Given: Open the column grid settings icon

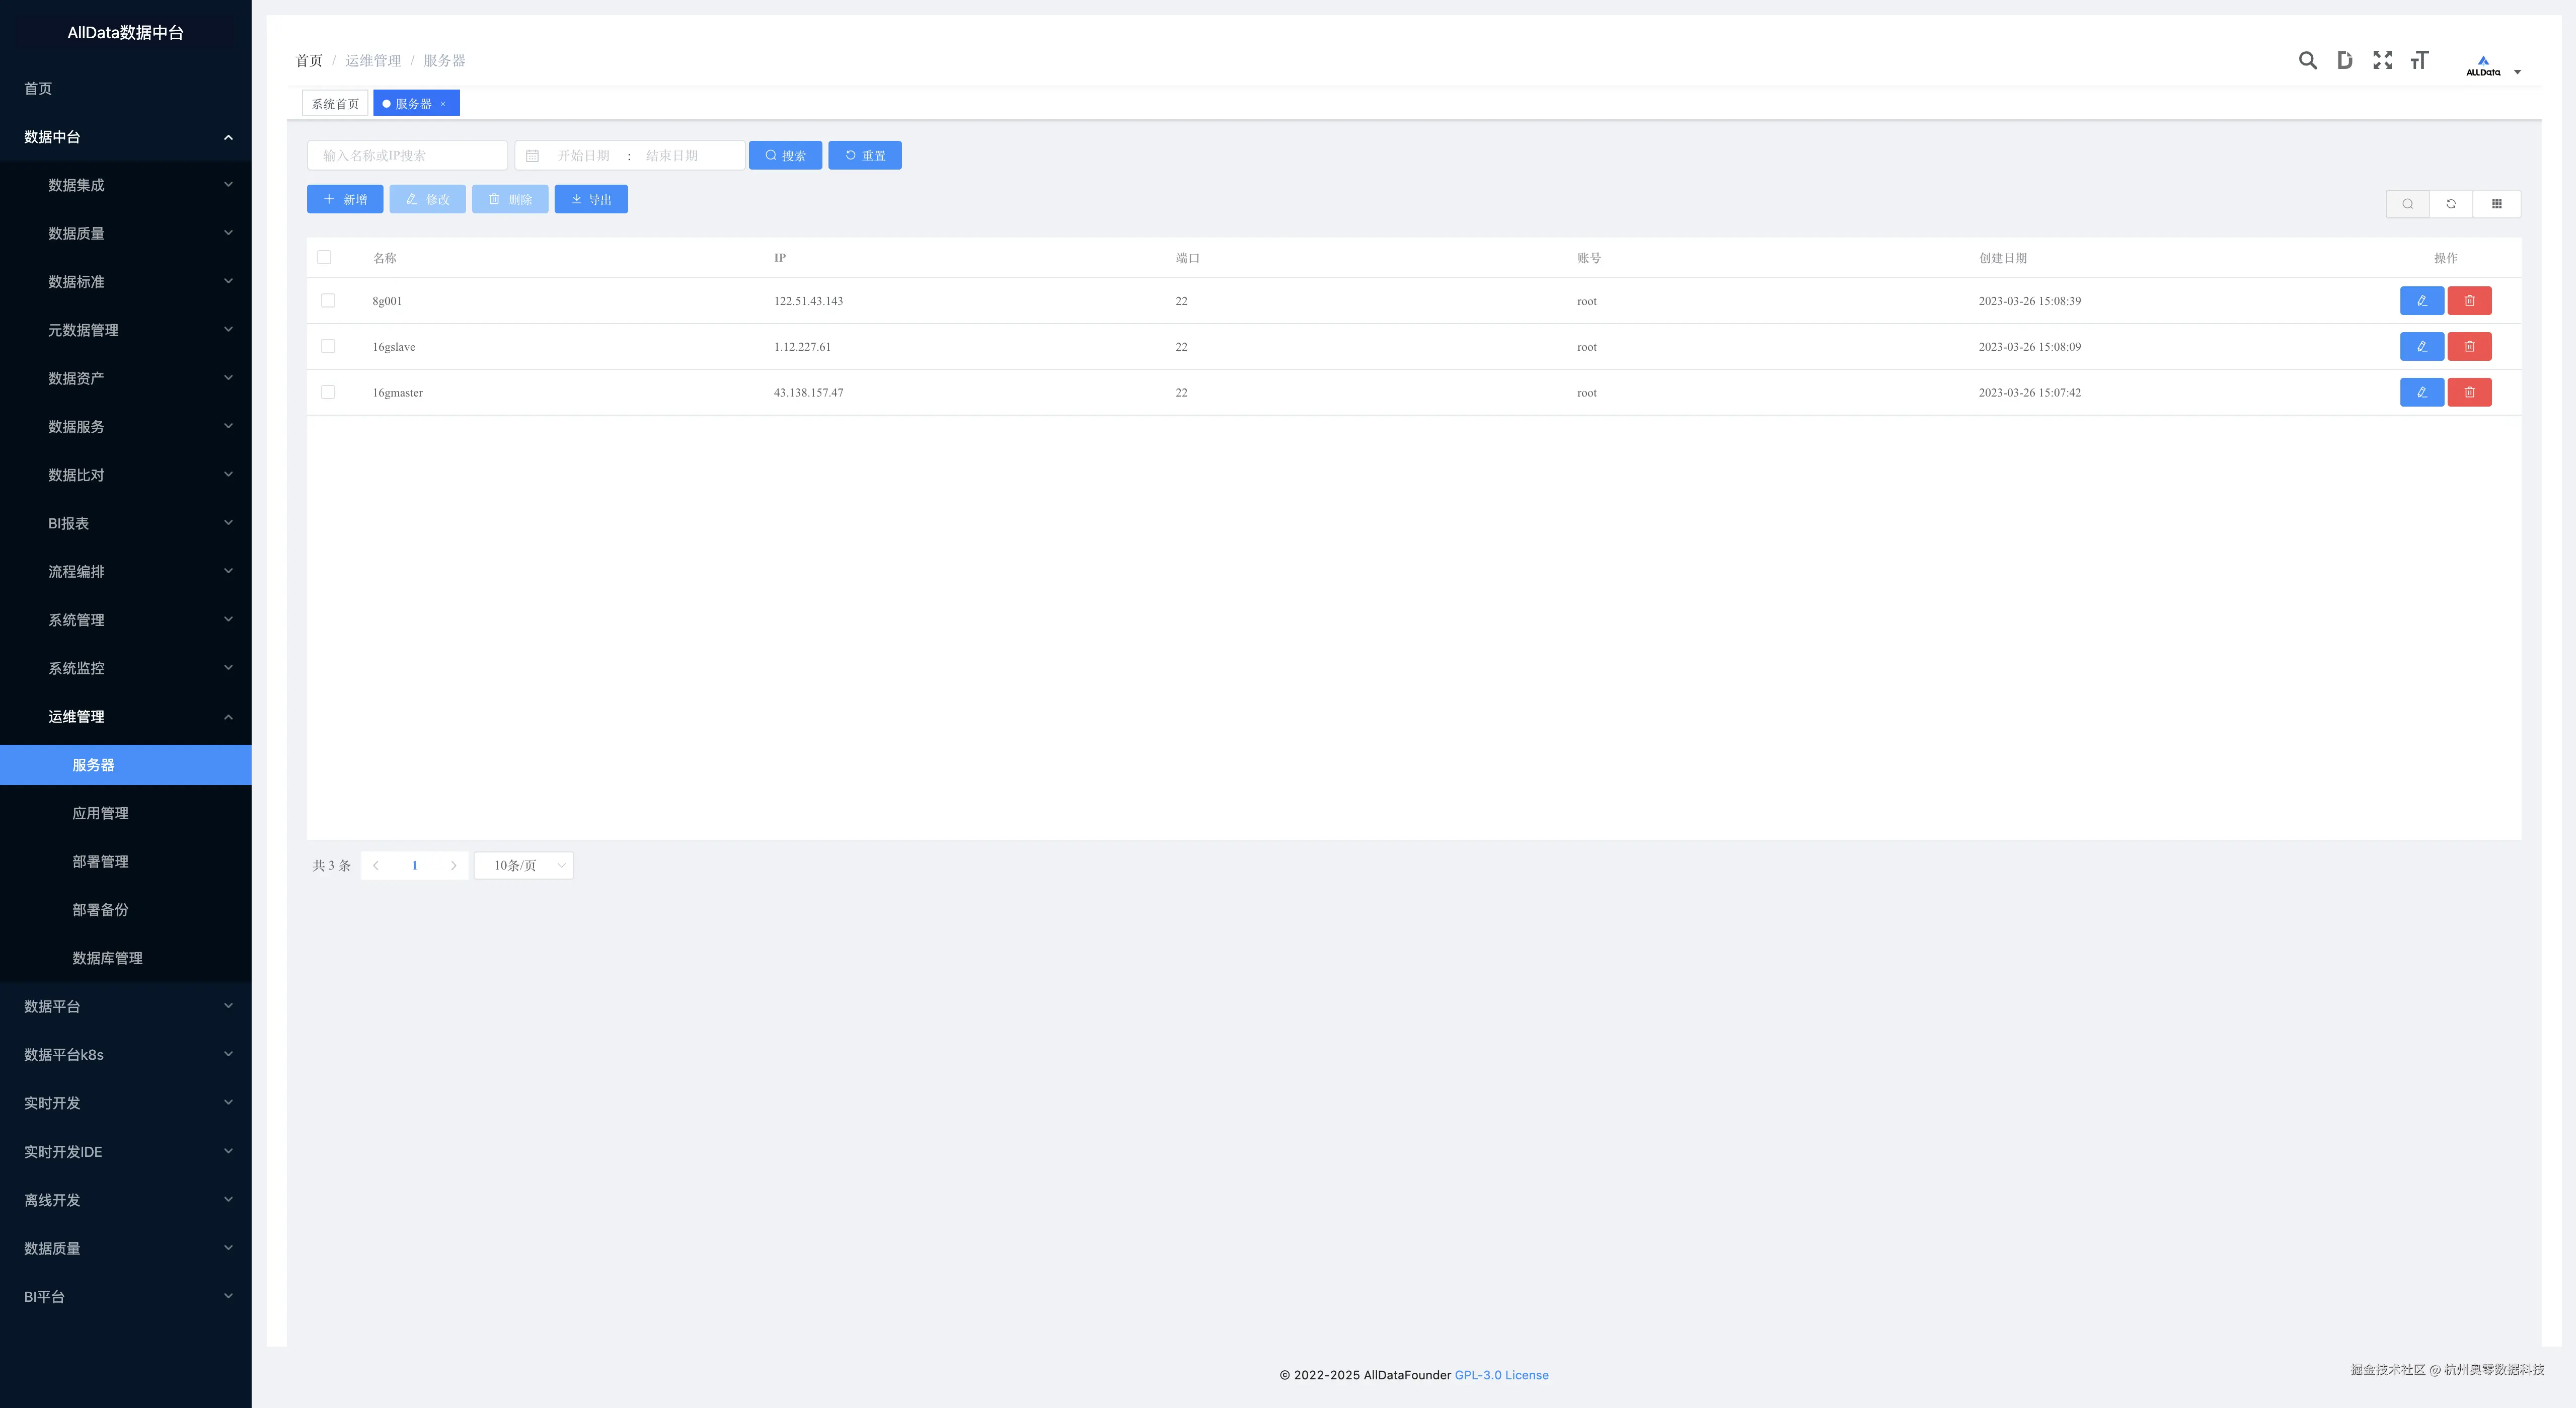Looking at the screenshot, I should [x=2496, y=204].
